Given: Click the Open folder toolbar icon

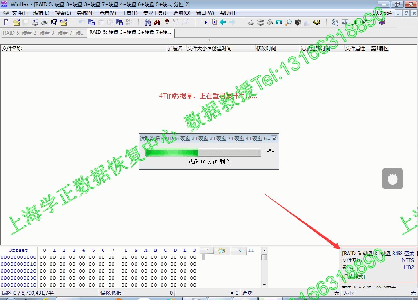Looking at the screenshot, I should (x=63, y=22).
